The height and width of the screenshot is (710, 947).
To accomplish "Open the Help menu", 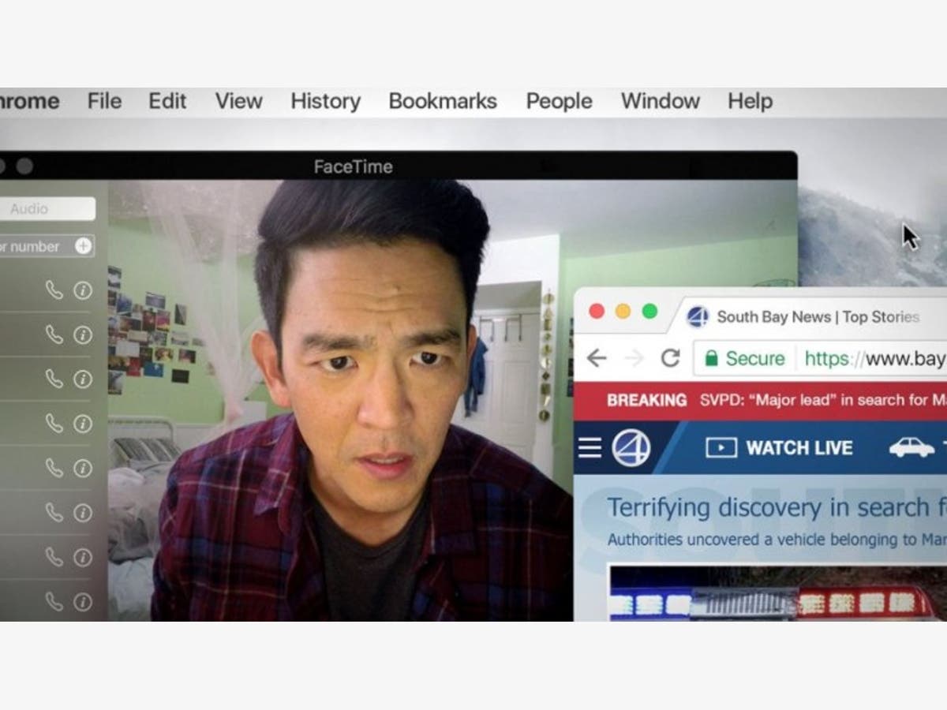I will click(750, 101).
